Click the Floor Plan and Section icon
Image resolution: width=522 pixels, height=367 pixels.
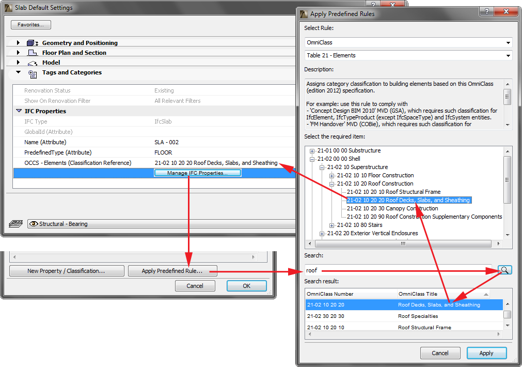[x=33, y=53]
